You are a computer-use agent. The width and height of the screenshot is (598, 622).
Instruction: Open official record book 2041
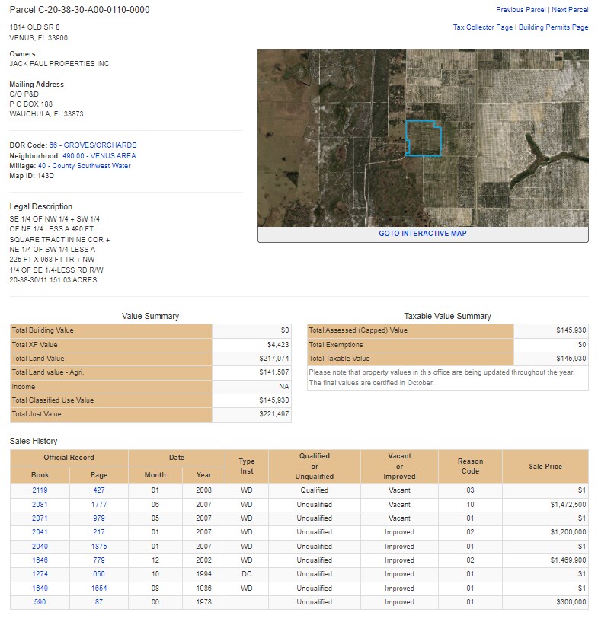[x=40, y=532]
